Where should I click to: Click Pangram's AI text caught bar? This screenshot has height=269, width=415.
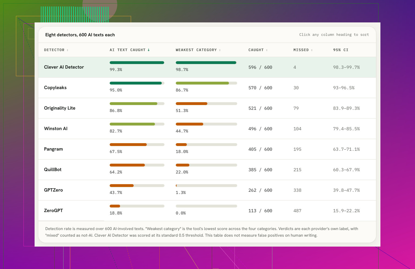click(137, 145)
